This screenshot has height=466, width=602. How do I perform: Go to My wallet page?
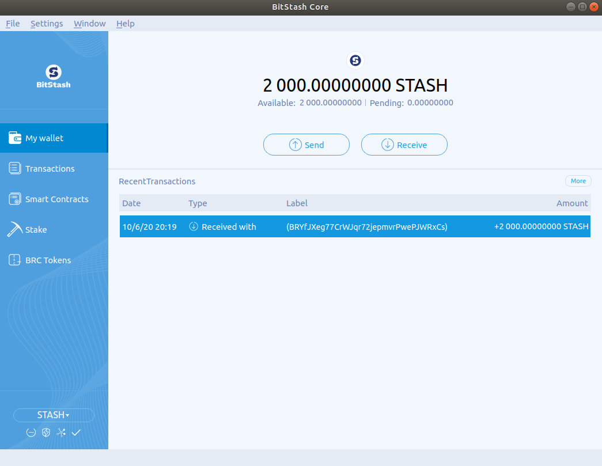tap(54, 138)
